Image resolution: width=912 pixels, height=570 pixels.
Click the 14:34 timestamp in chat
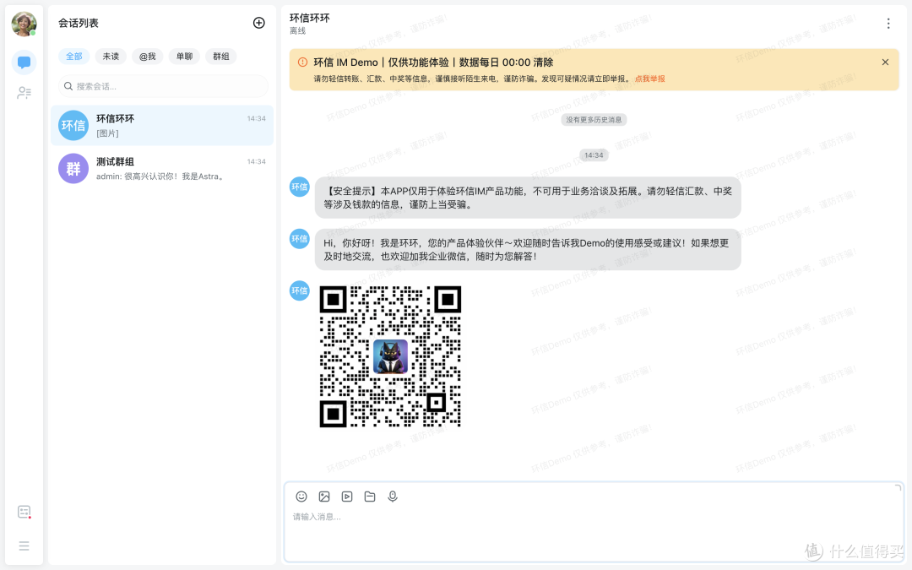tap(594, 155)
